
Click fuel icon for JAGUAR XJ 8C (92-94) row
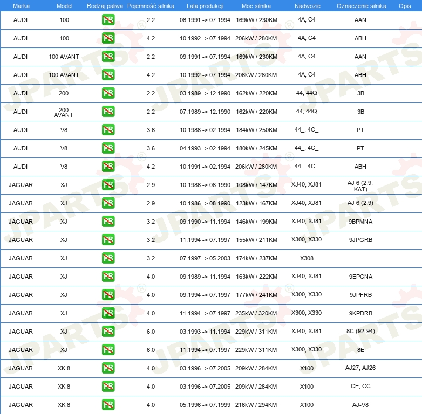click(108, 331)
